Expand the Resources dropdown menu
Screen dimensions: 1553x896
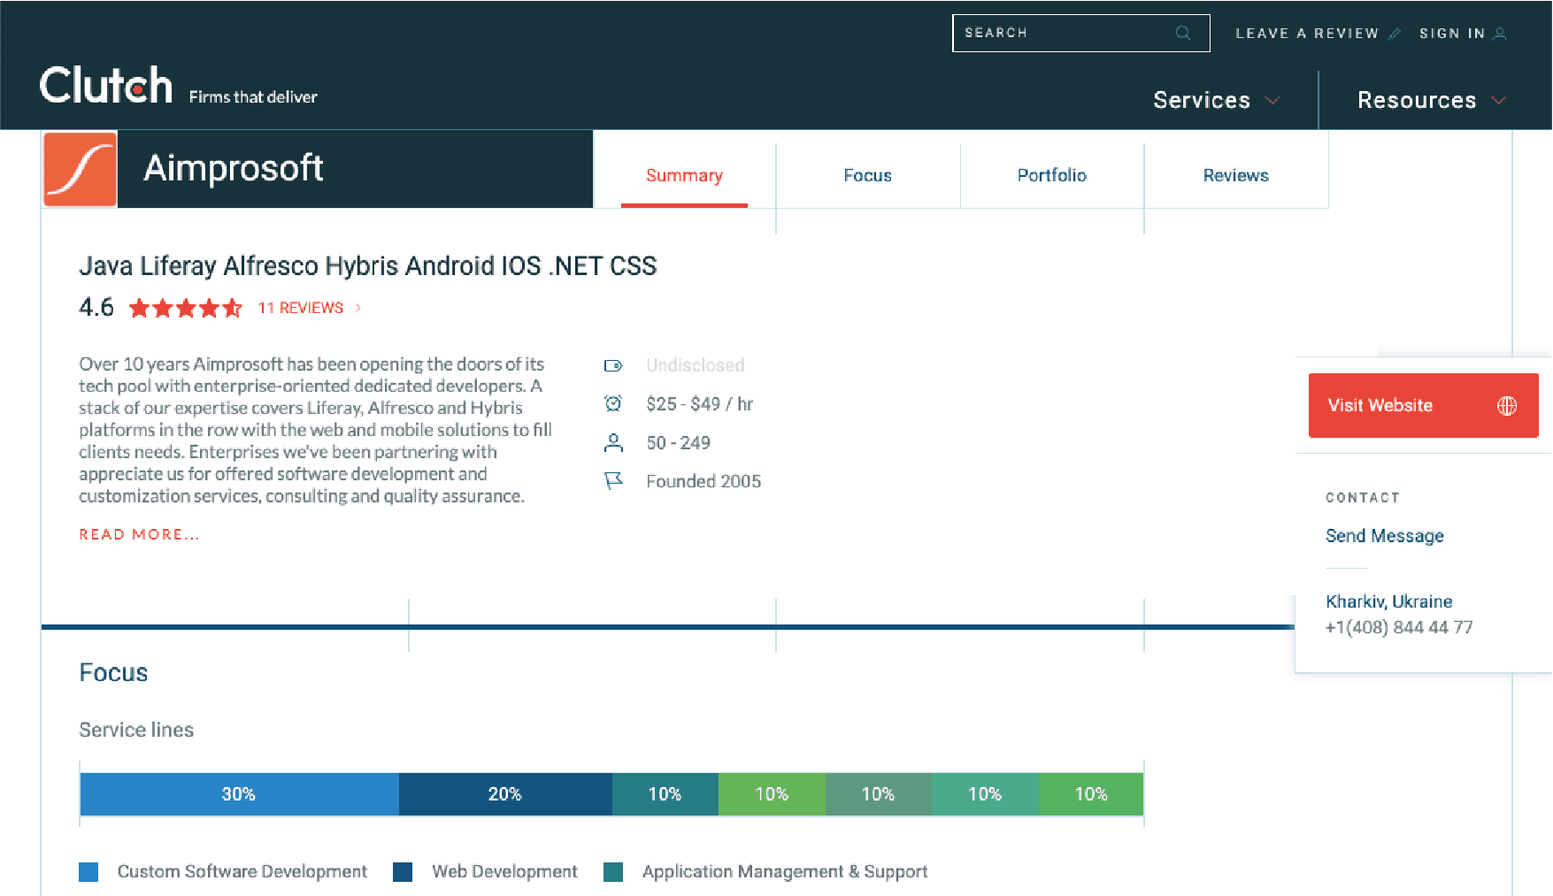tap(1432, 100)
